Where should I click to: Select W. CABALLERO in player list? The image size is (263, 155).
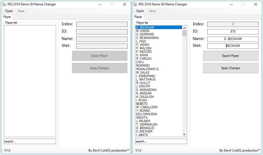click(159, 107)
